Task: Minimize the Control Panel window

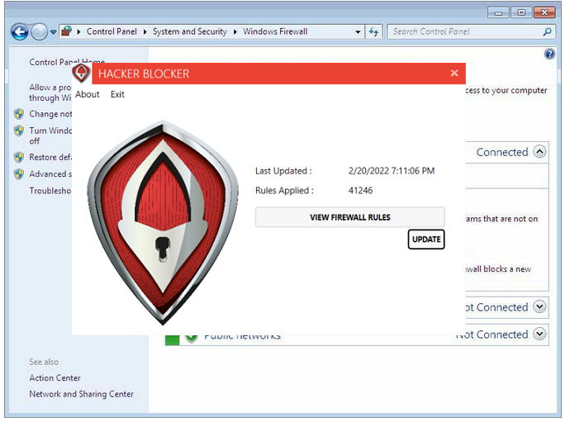Action: click(498, 12)
